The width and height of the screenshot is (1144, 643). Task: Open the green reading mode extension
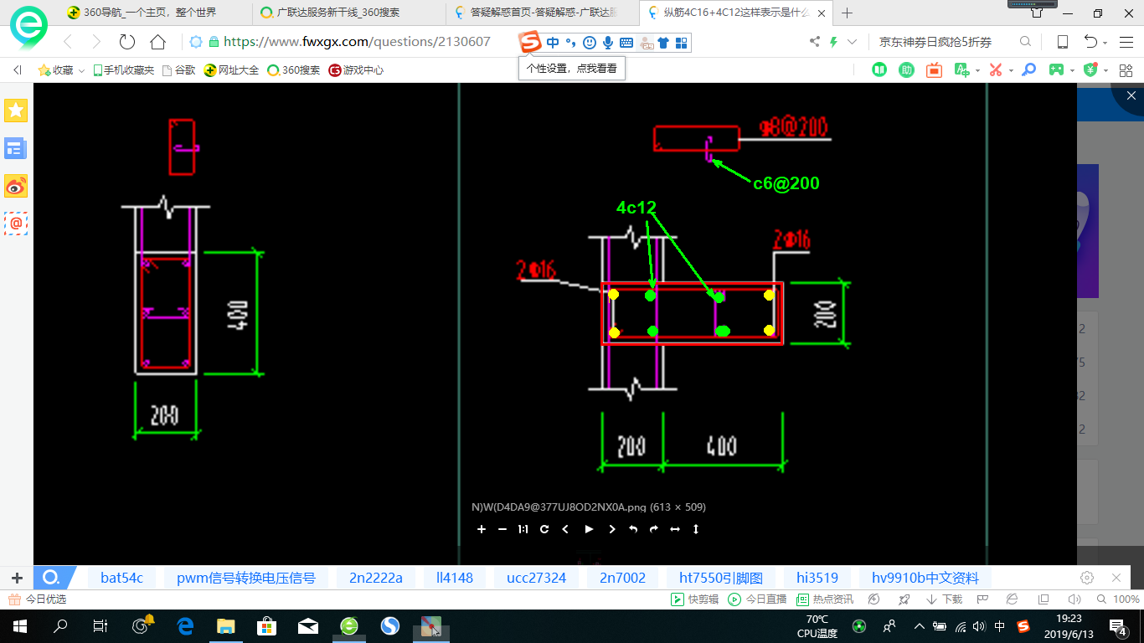pyautogui.click(x=879, y=70)
